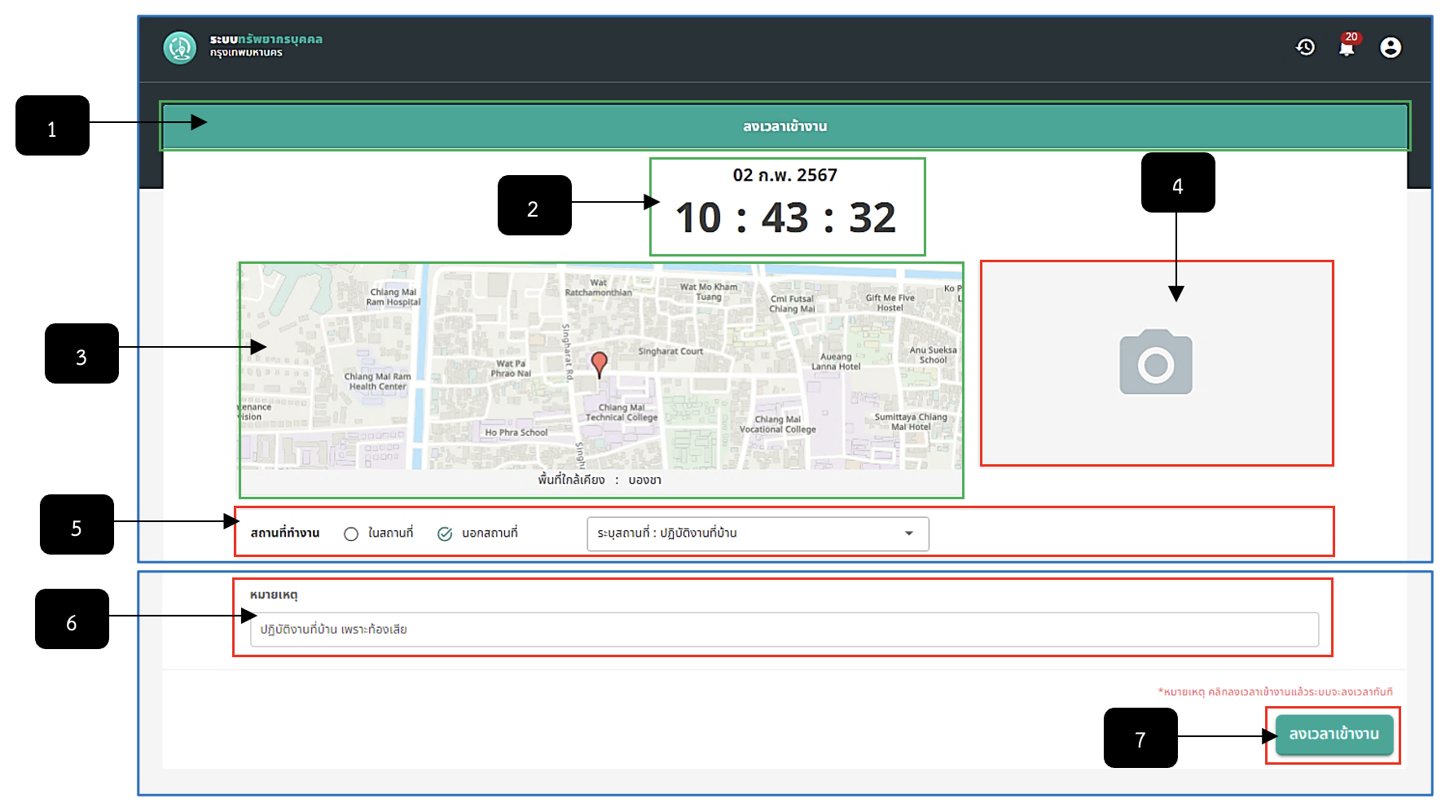Open the user account profile icon
1450x803 pixels.
tap(1391, 47)
